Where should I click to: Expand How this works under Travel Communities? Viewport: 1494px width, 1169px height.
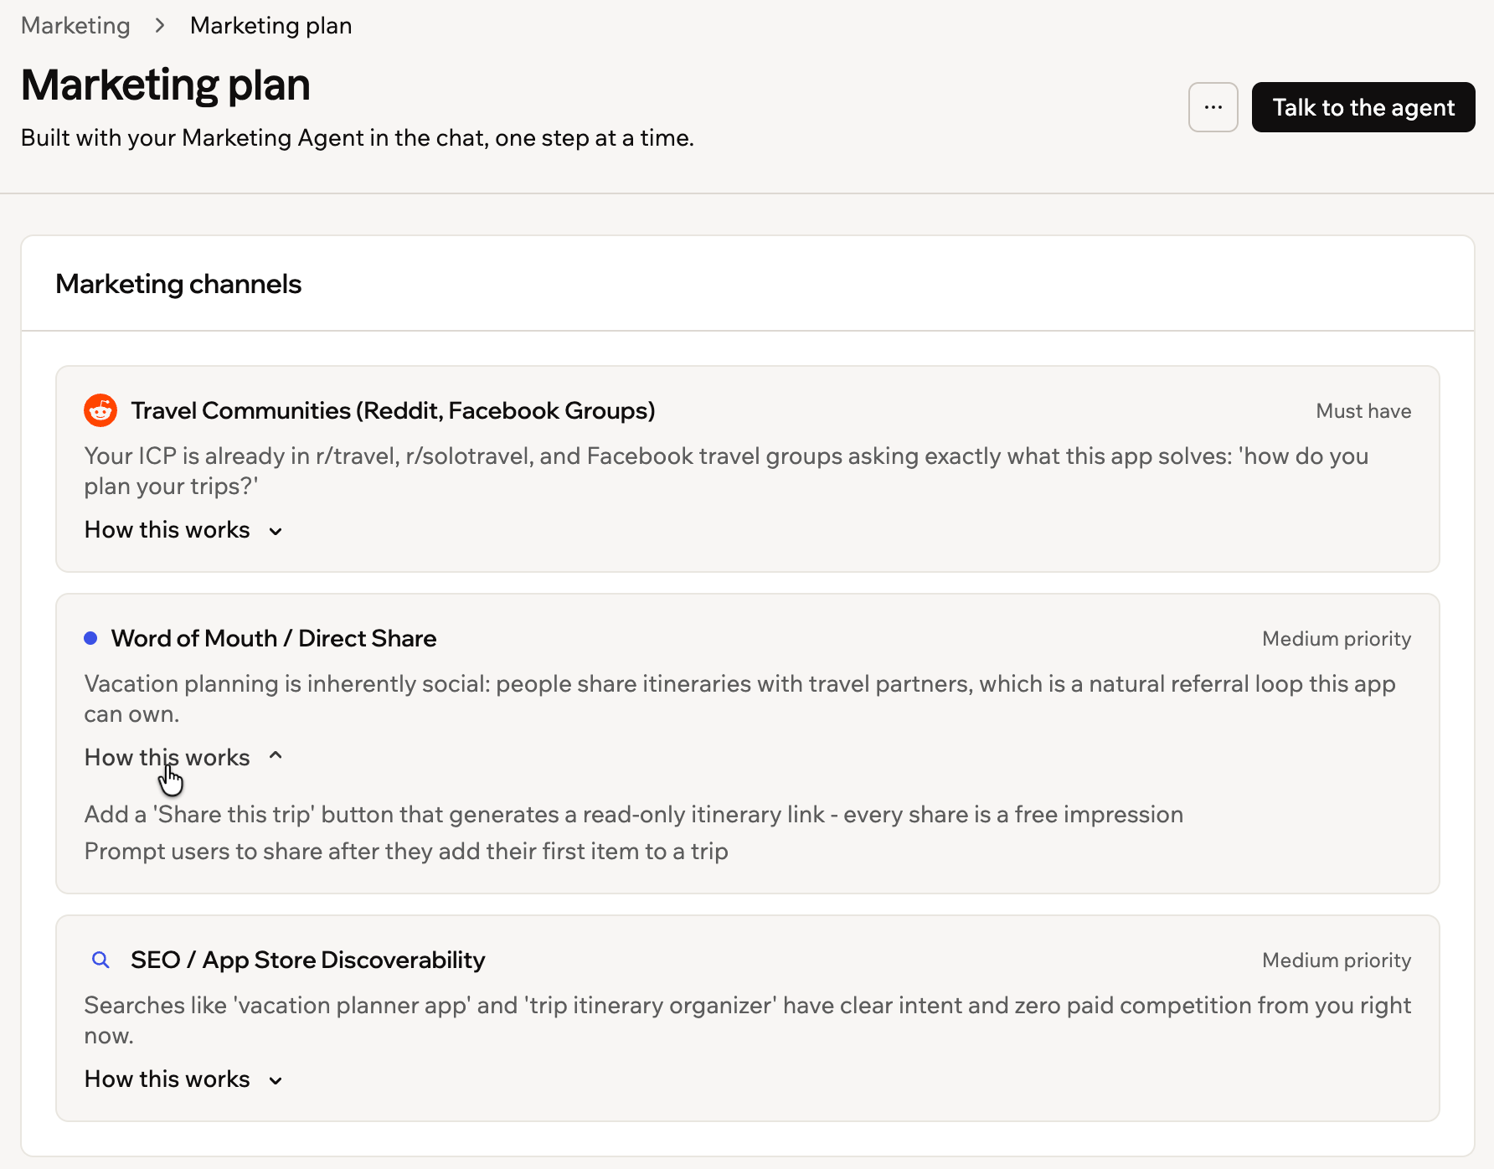184,530
